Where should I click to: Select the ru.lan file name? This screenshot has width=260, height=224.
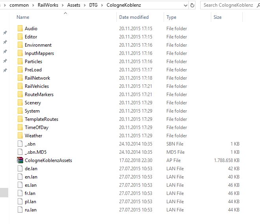pos(31,210)
